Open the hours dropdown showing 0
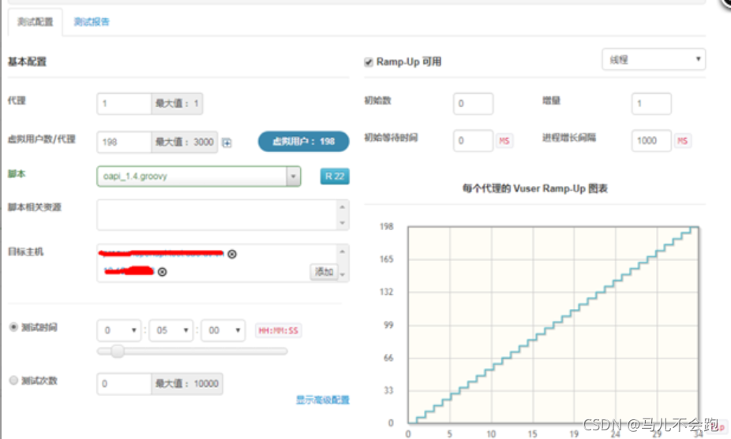This screenshot has width=731, height=439. point(119,330)
